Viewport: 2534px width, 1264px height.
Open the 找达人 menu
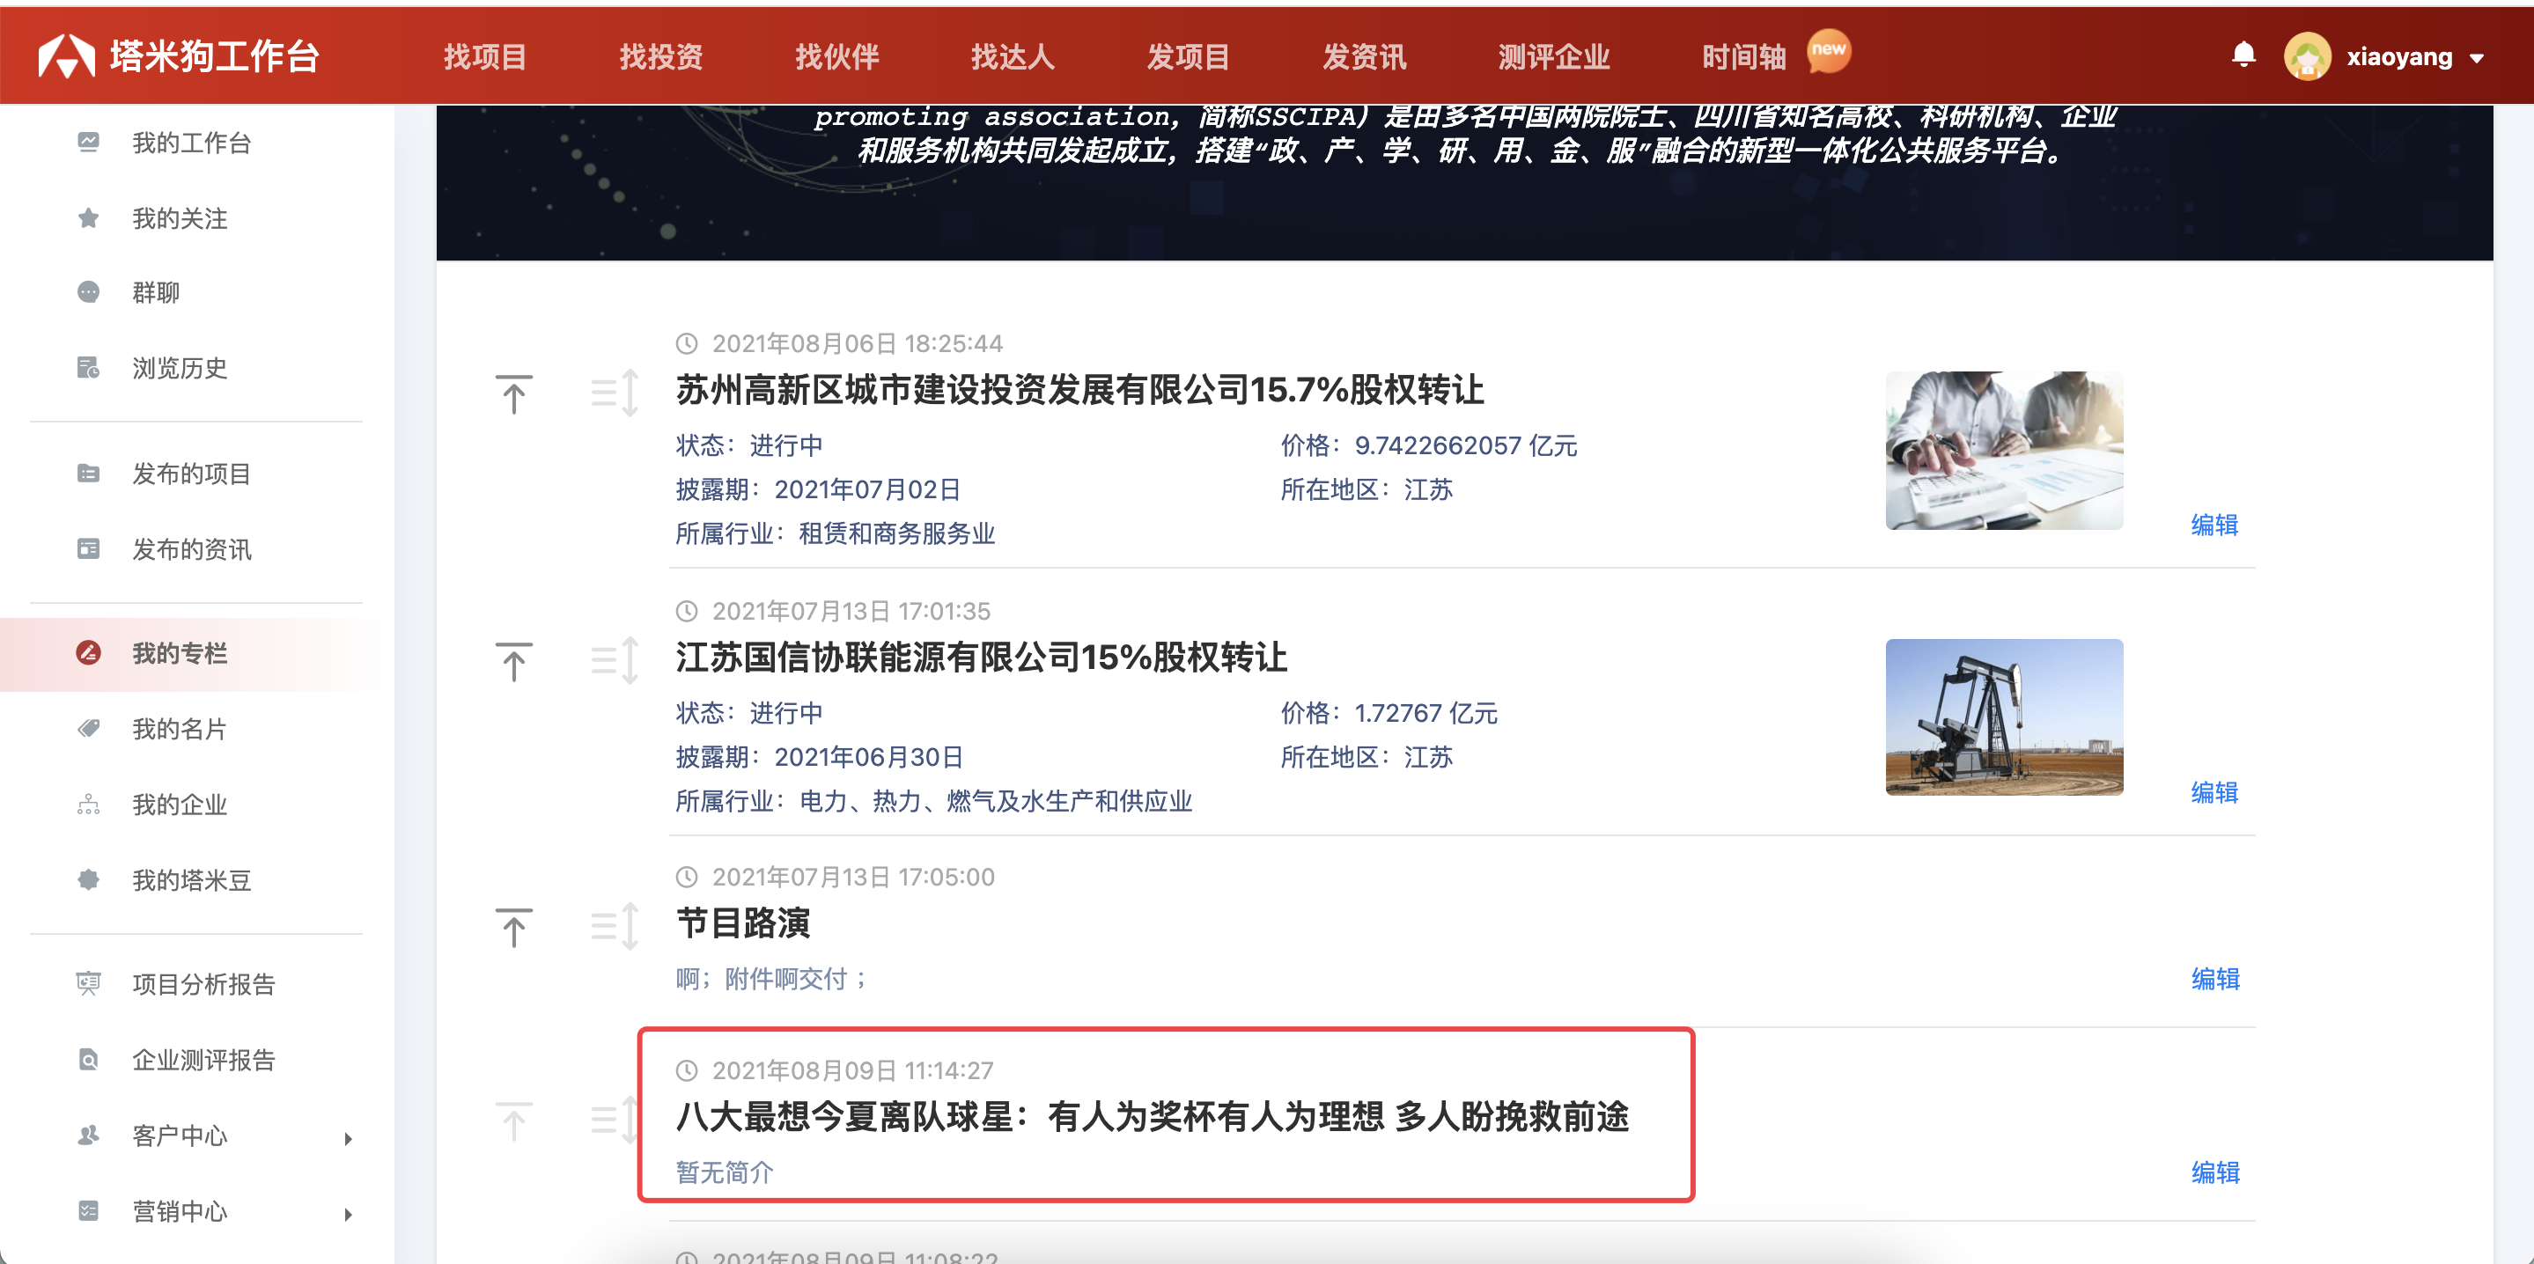[1013, 57]
